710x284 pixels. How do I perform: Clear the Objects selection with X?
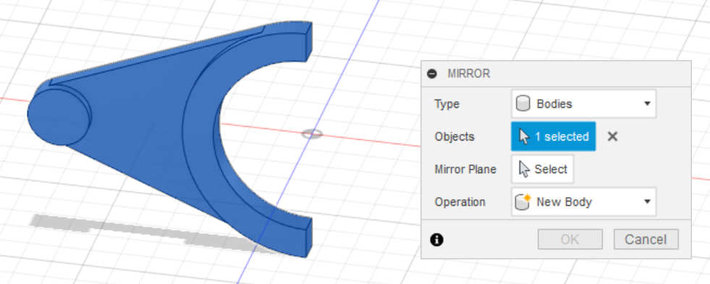[x=612, y=136]
